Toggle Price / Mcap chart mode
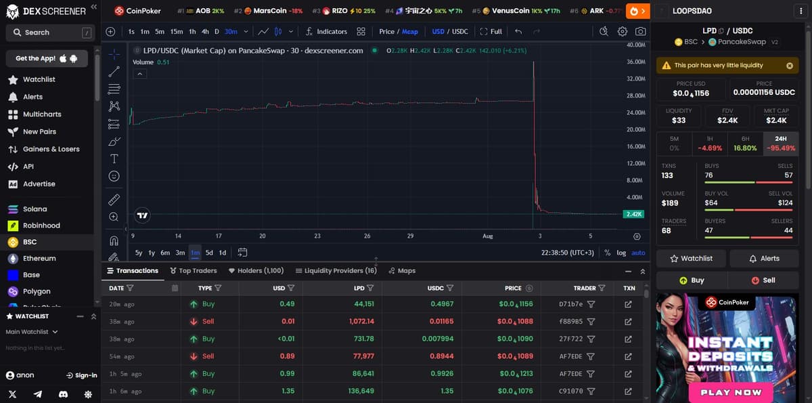This screenshot has width=812, height=403. [x=399, y=32]
